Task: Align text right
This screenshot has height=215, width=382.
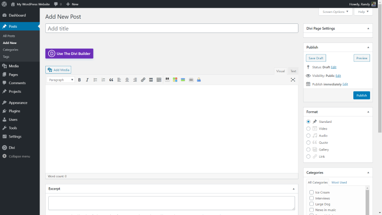Action: tap(135, 80)
